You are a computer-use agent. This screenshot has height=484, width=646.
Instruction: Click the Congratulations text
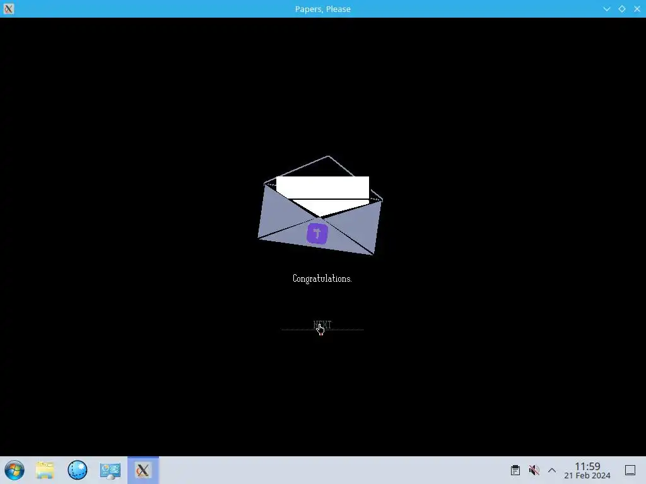pyautogui.click(x=322, y=279)
